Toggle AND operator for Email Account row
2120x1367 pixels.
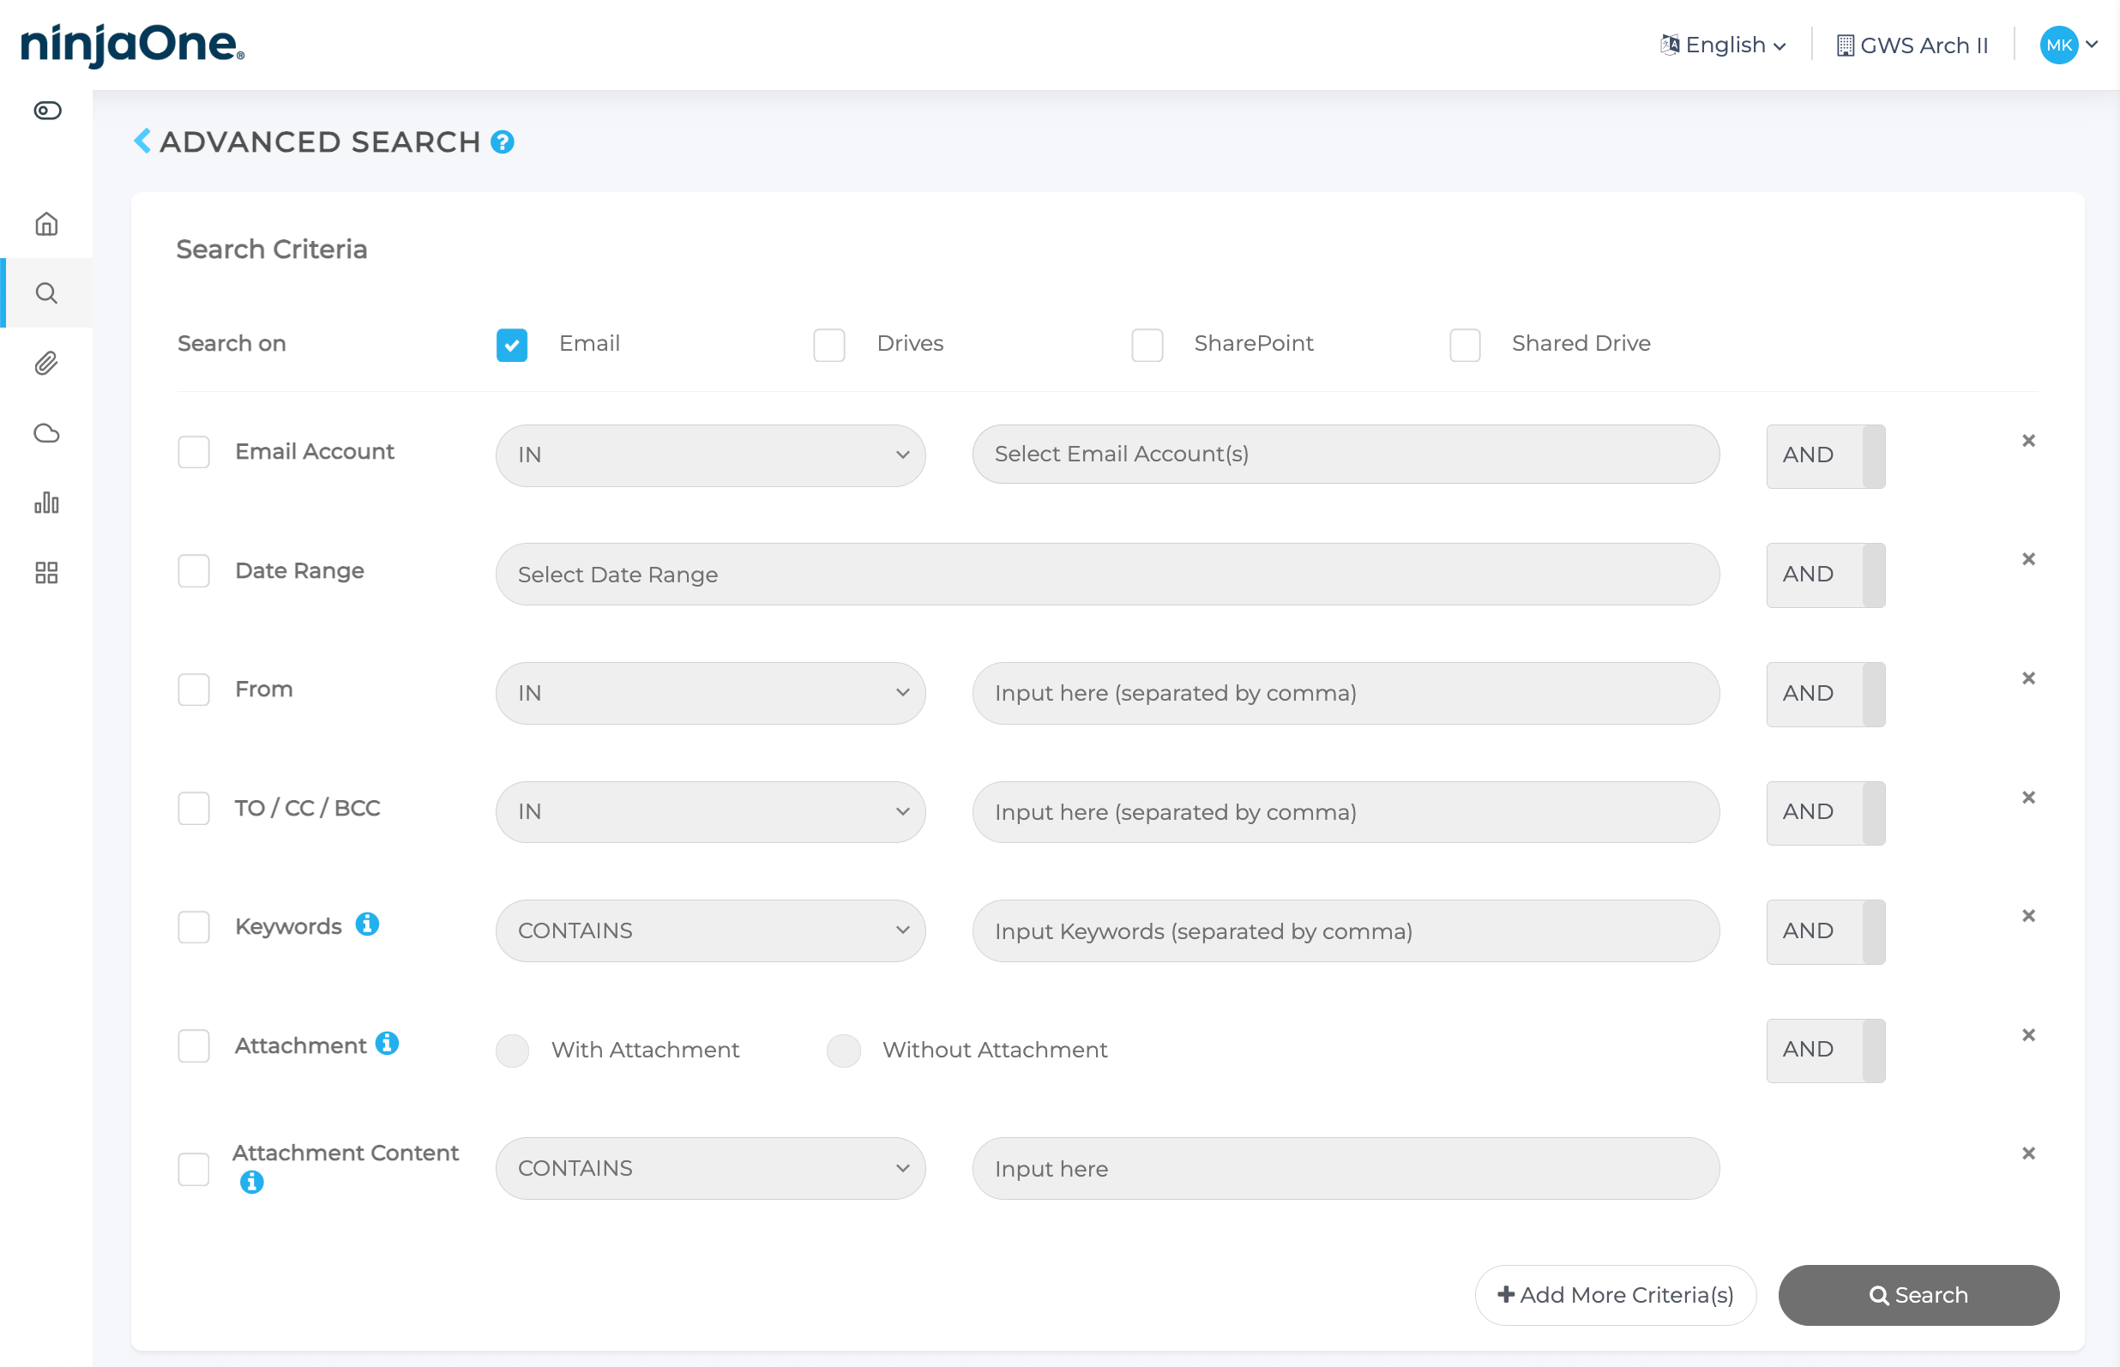coord(1825,456)
